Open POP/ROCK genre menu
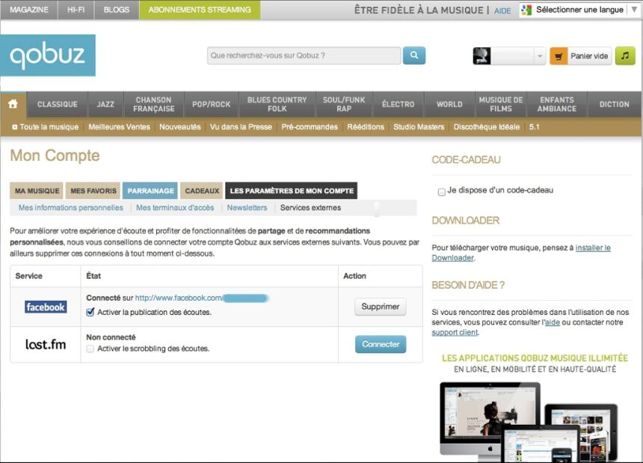 pos(211,104)
